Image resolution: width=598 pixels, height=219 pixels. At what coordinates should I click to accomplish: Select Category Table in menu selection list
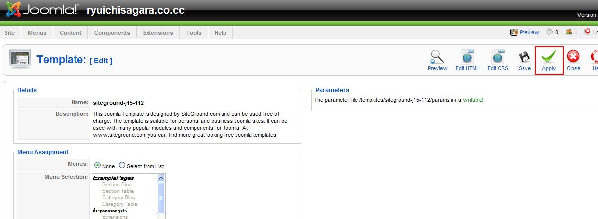point(119,204)
